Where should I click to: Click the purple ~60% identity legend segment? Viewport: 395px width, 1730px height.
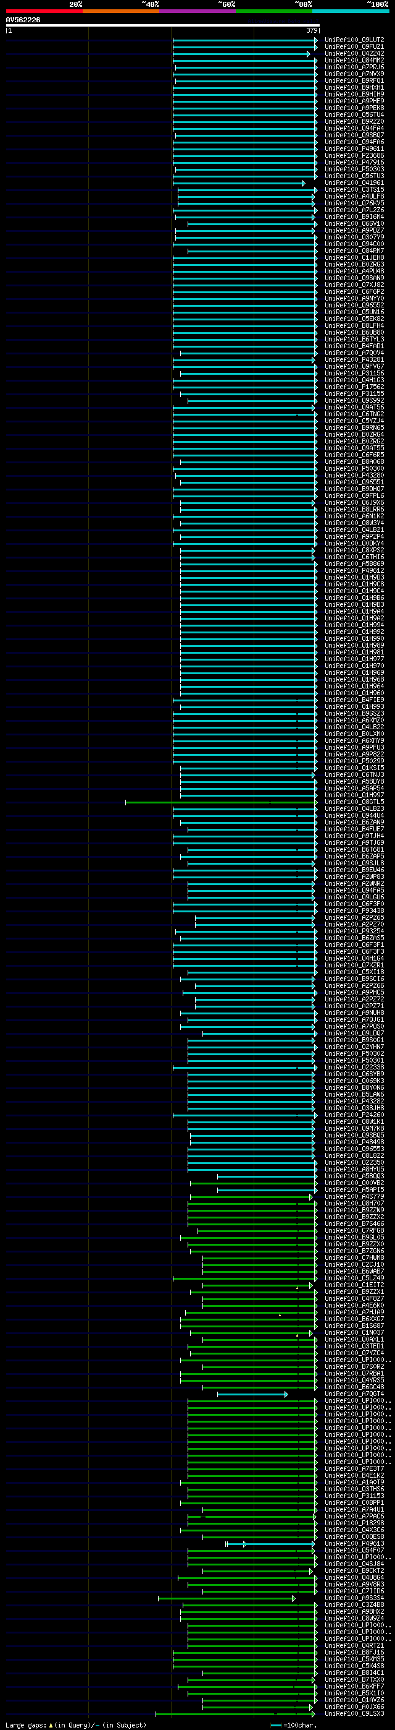click(198, 11)
